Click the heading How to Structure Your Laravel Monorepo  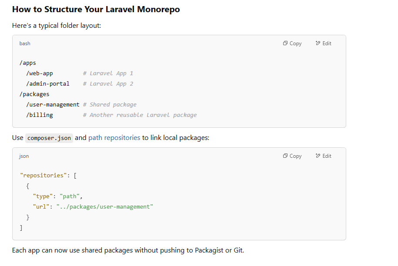coord(96,9)
